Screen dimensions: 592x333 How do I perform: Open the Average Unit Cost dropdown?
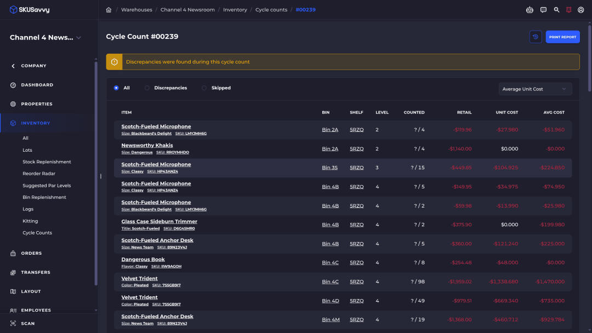(535, 89)
